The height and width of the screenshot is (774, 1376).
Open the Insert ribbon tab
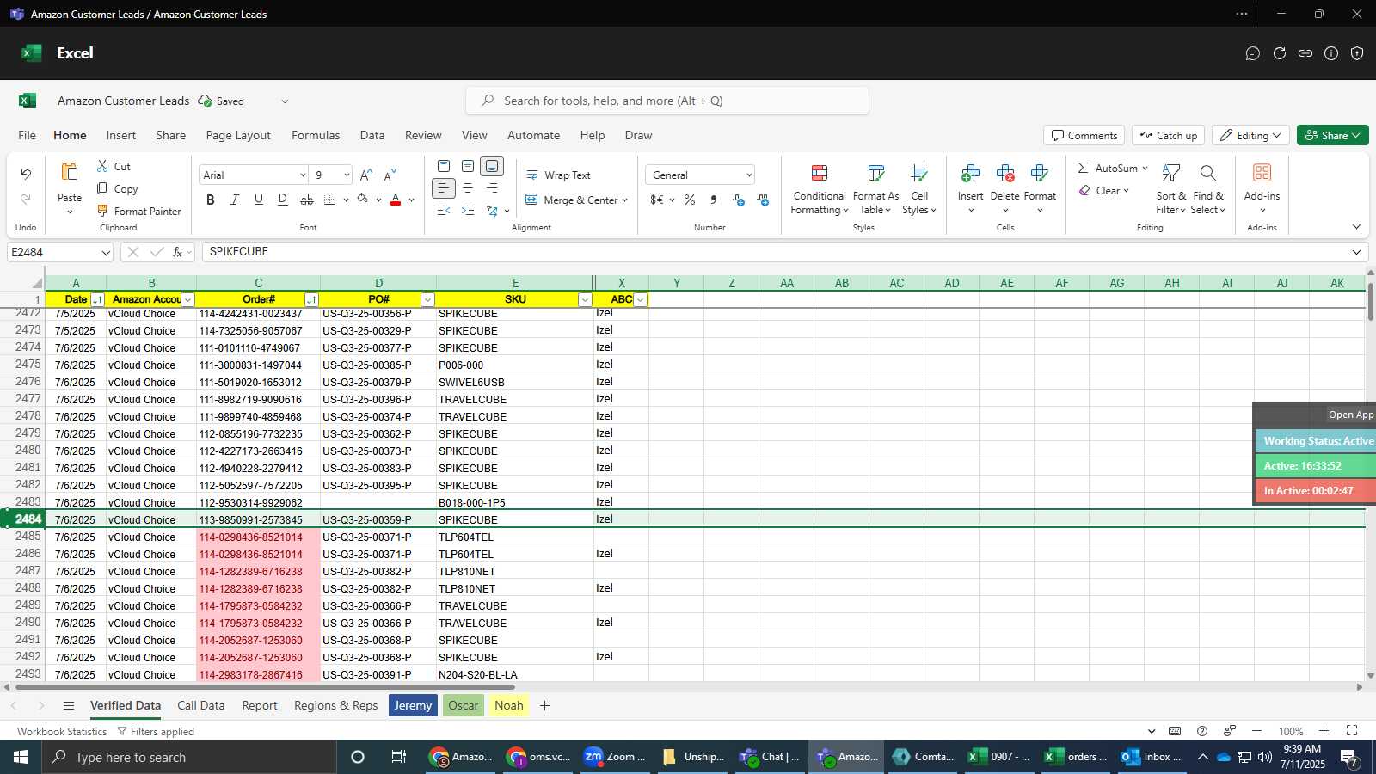click(x=120, y=135)
